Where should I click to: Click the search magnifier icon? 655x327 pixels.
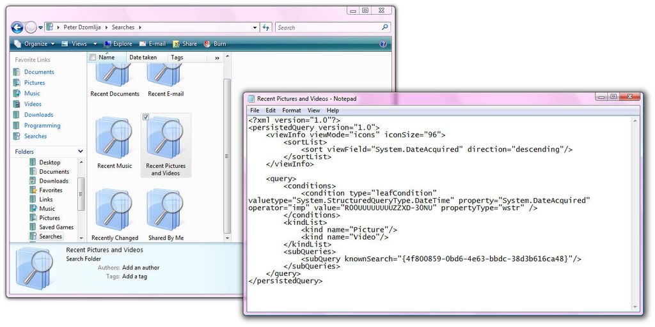(x=385, y=27)
